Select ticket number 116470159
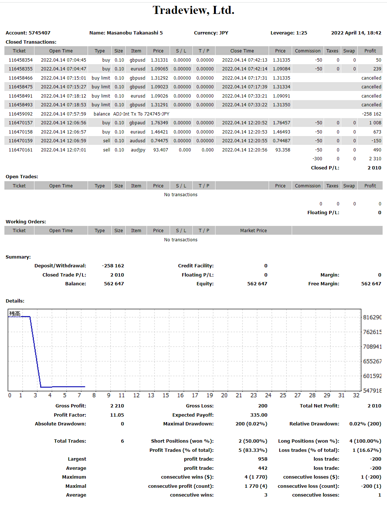 [x=21, y=141]
